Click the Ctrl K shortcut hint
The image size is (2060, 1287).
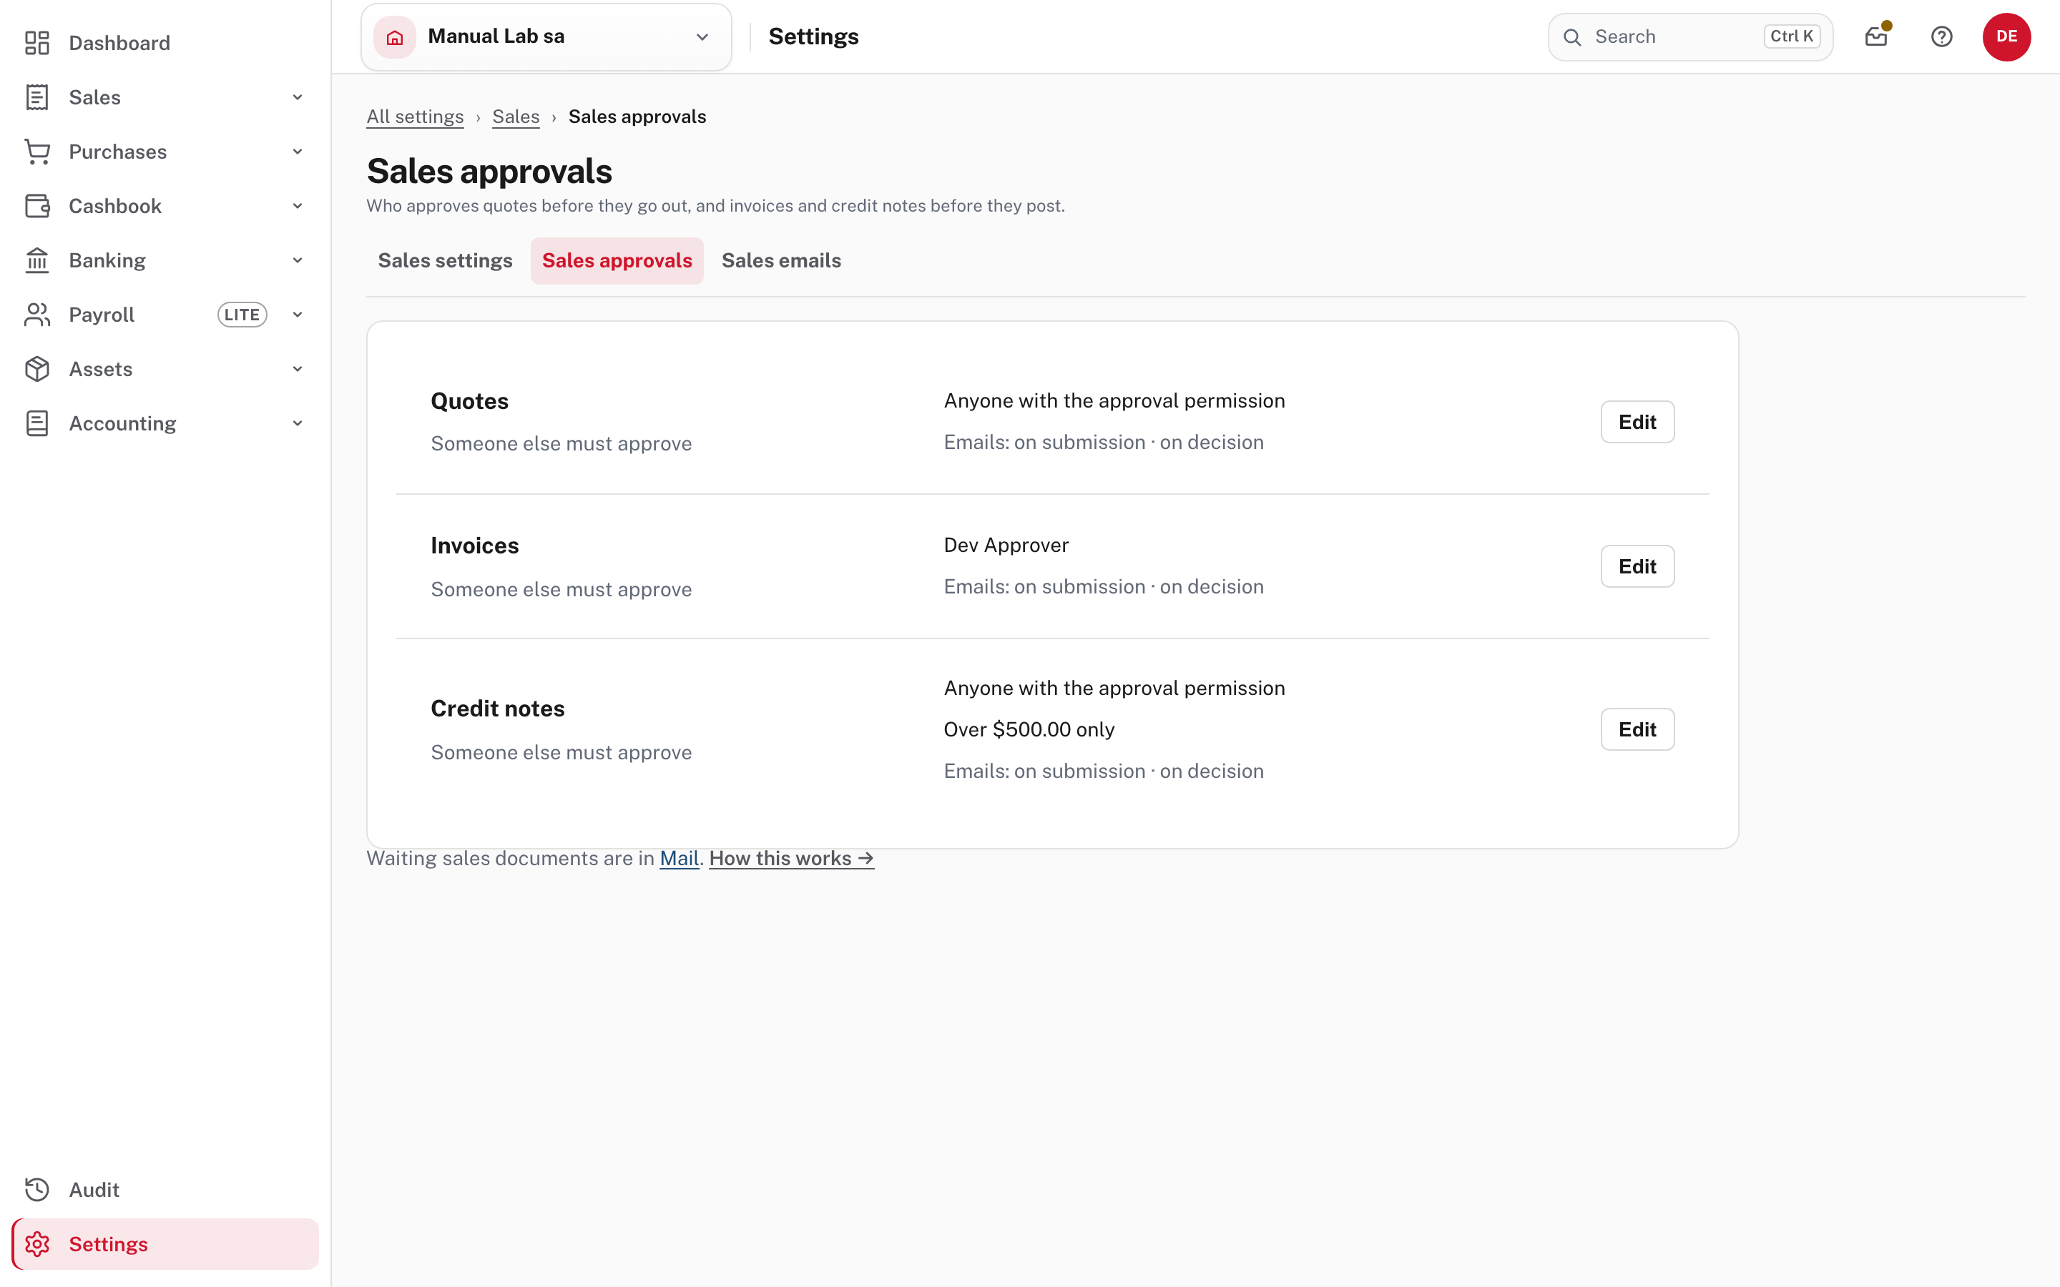coord(1792,36)
